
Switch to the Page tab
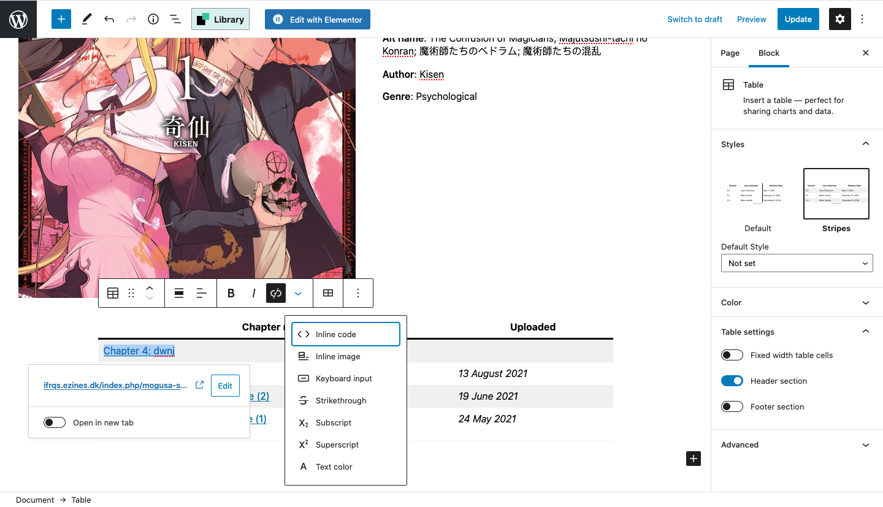pyautogui.click(x=730, y=53)
